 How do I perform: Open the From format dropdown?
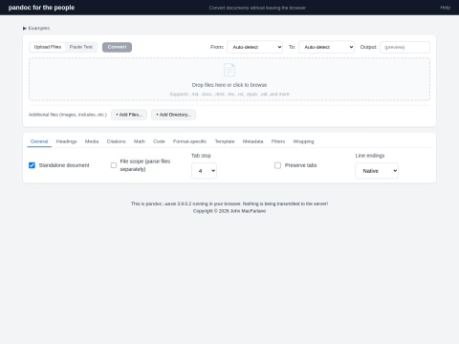(x=254, y=47)
